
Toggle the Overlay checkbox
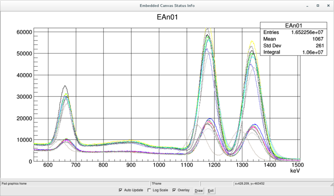point(174,191)
